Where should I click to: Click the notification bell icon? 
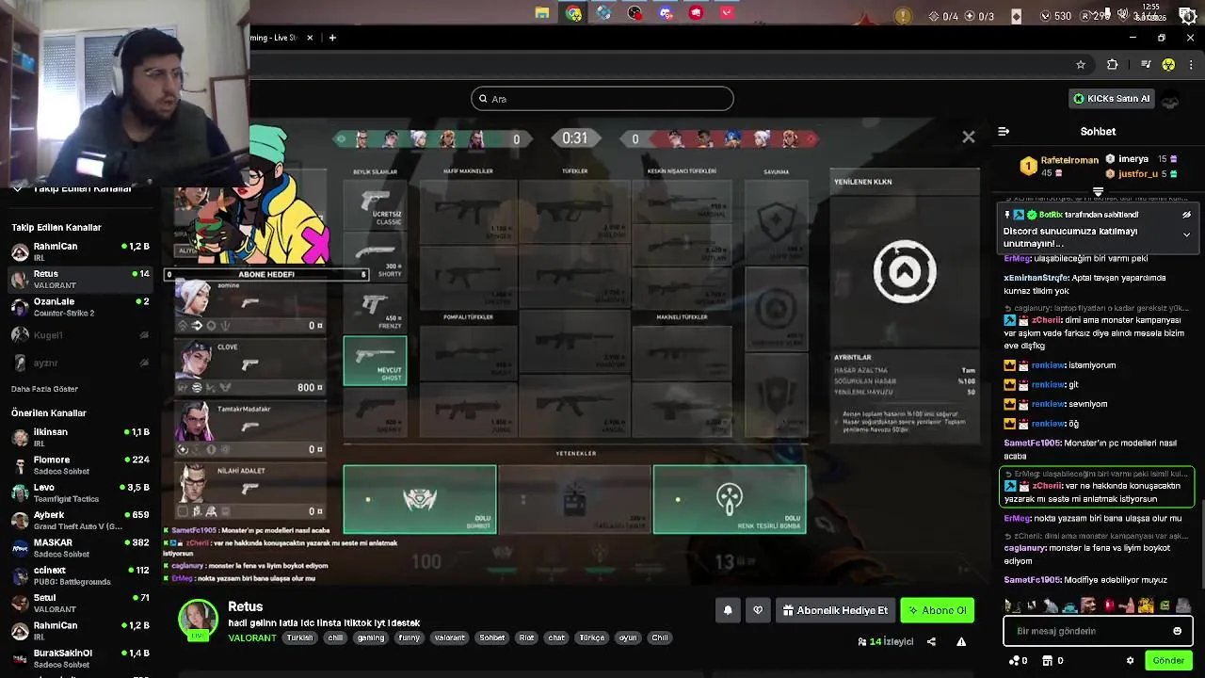pyautogui.click(x=728, y=610)
